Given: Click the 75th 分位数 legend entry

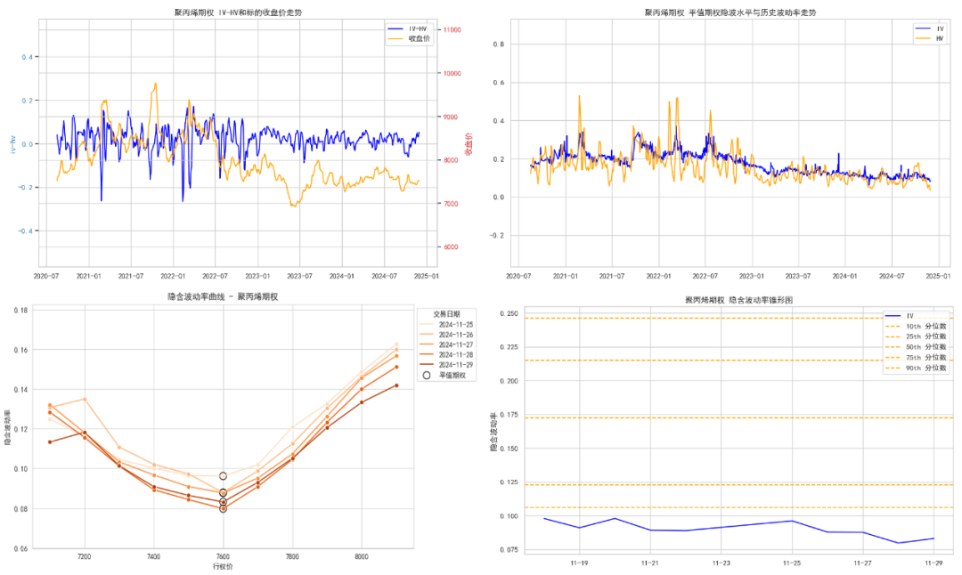Looking at the screenshot, I should 916,358.
